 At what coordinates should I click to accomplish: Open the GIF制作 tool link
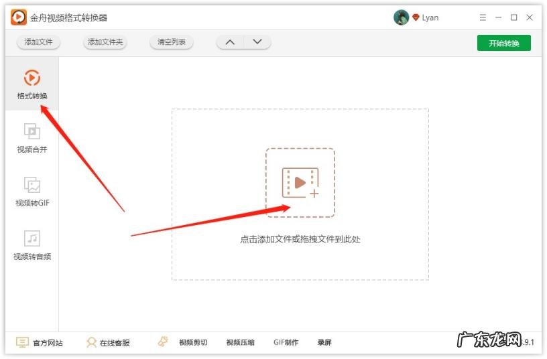(x=286, y=343)
